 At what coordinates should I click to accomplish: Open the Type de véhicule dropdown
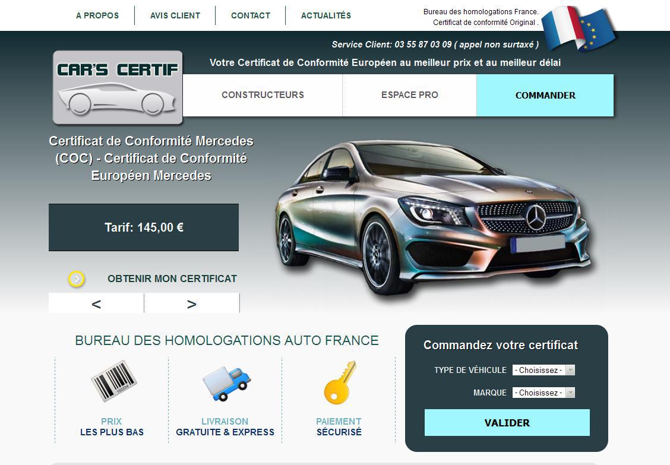pos(543,370)
